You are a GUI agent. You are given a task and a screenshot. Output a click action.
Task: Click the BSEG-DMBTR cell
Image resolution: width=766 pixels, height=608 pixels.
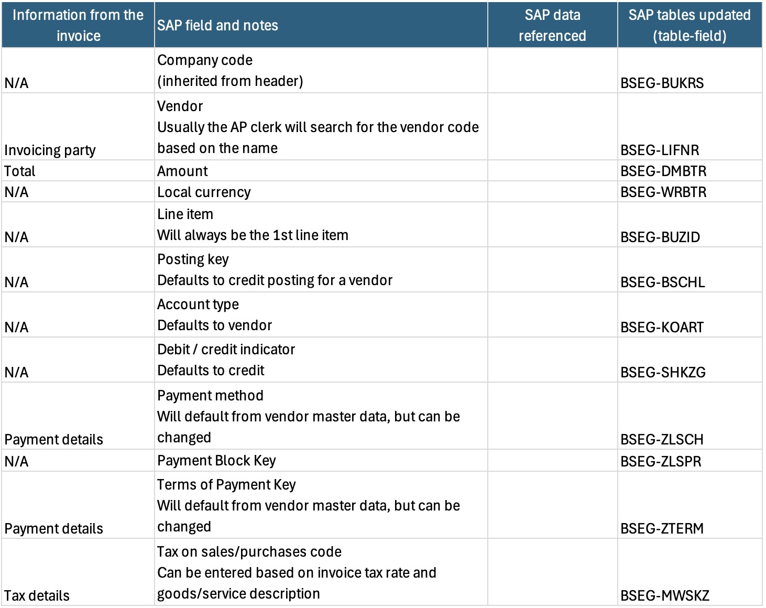point(690,171)
